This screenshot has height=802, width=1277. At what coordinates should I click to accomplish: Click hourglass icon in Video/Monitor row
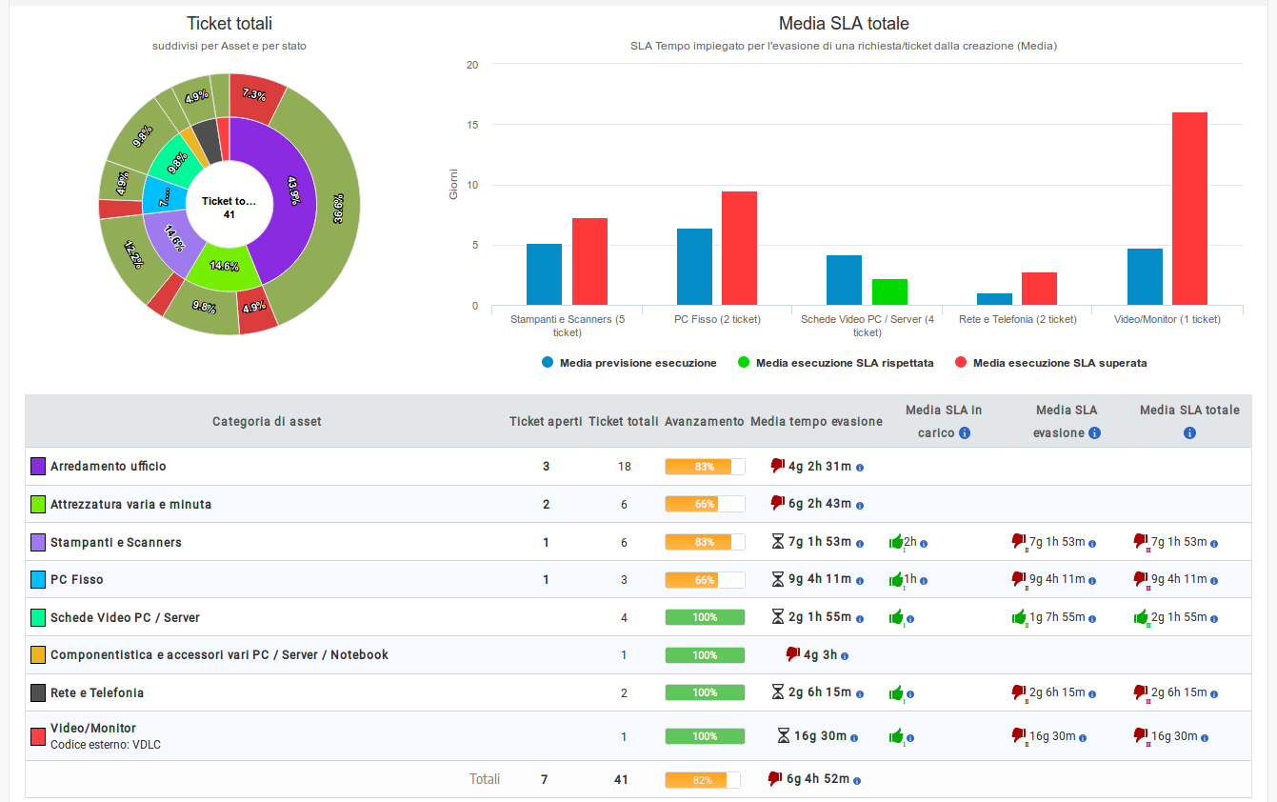pos(784,735)
